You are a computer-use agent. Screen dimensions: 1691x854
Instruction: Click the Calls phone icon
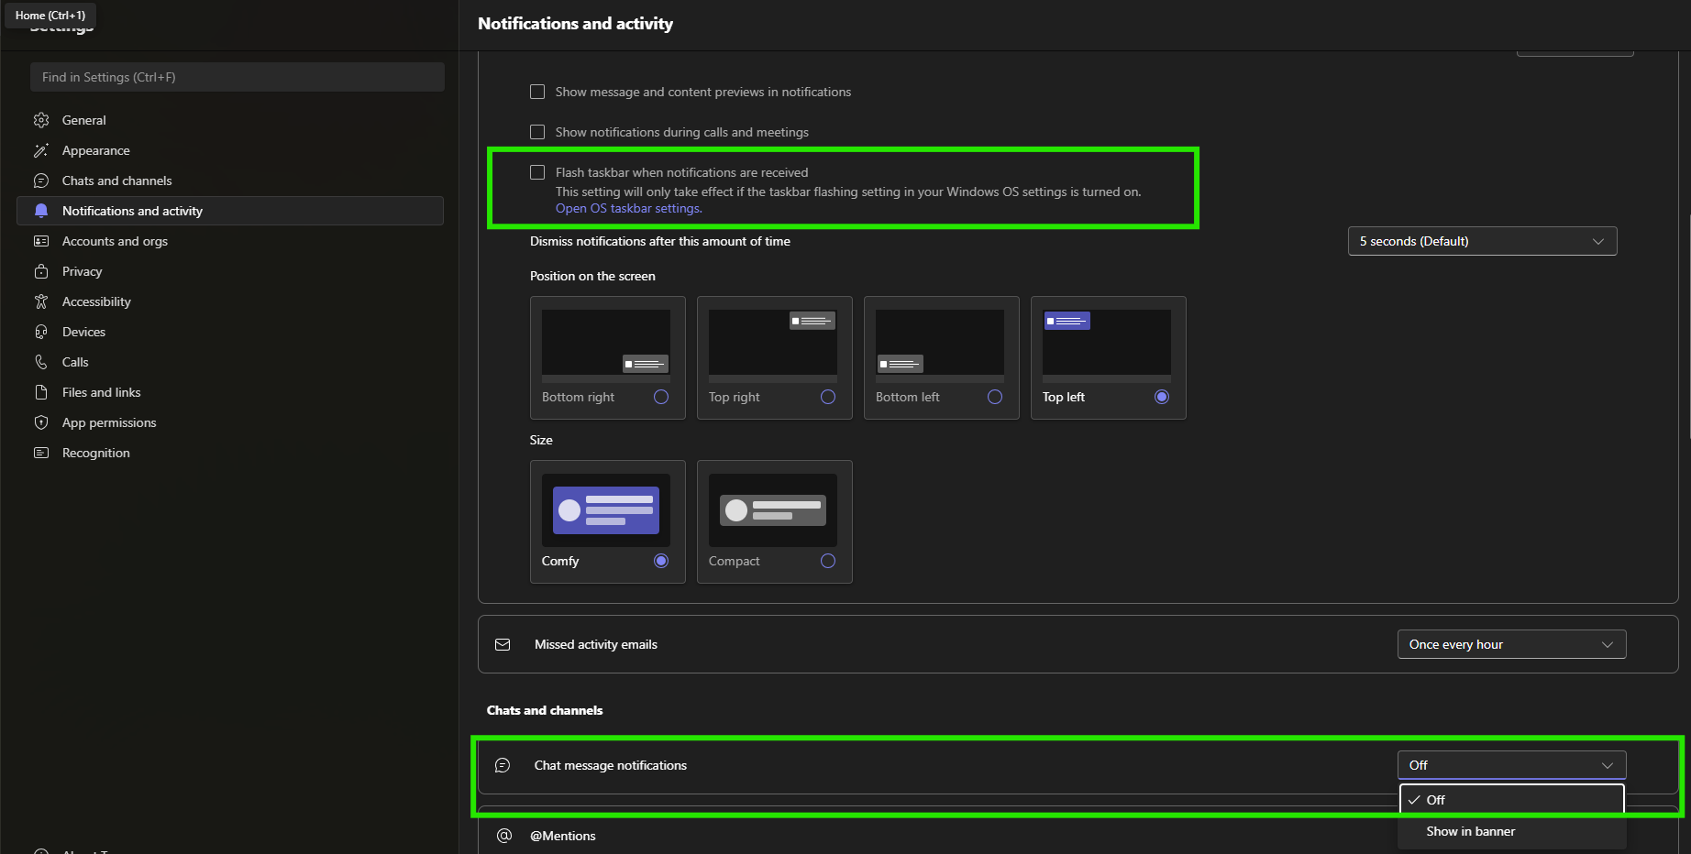click(x=41, y=362)
